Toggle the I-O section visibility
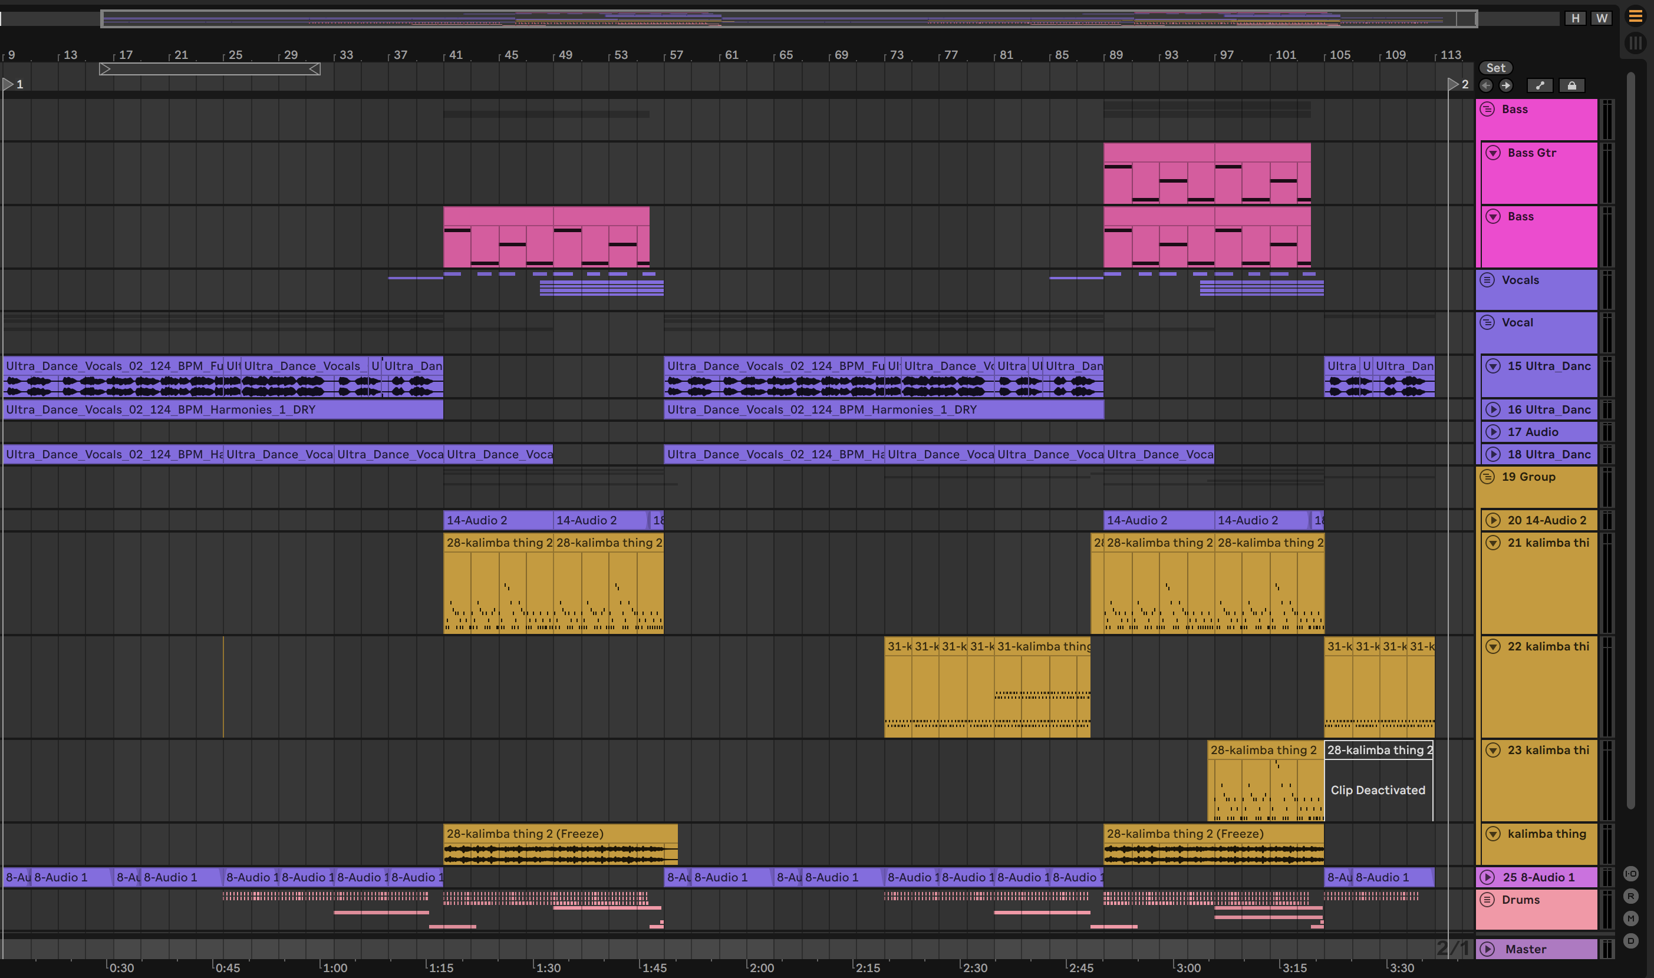The height and width of the screenshot is (978, 1654). click(x=1631, y=874)
